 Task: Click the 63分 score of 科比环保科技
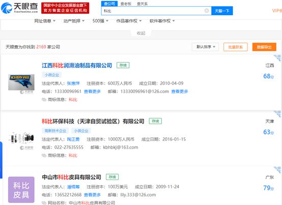click(269, 132)
